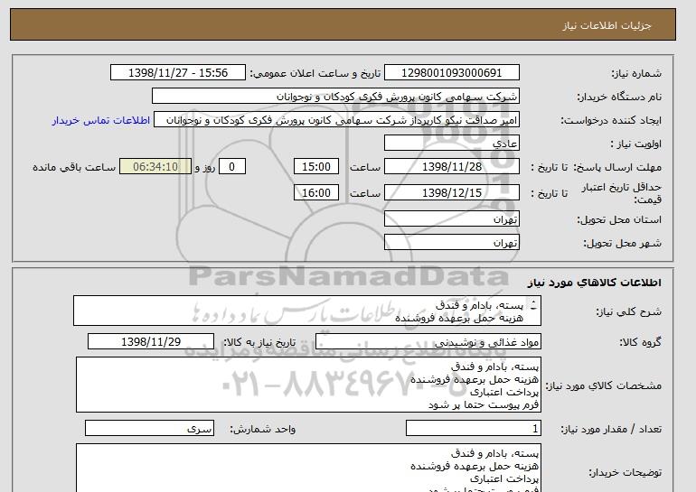Click the label استان محل تحویل
The image size is (696, 492).
click(619, 220)
